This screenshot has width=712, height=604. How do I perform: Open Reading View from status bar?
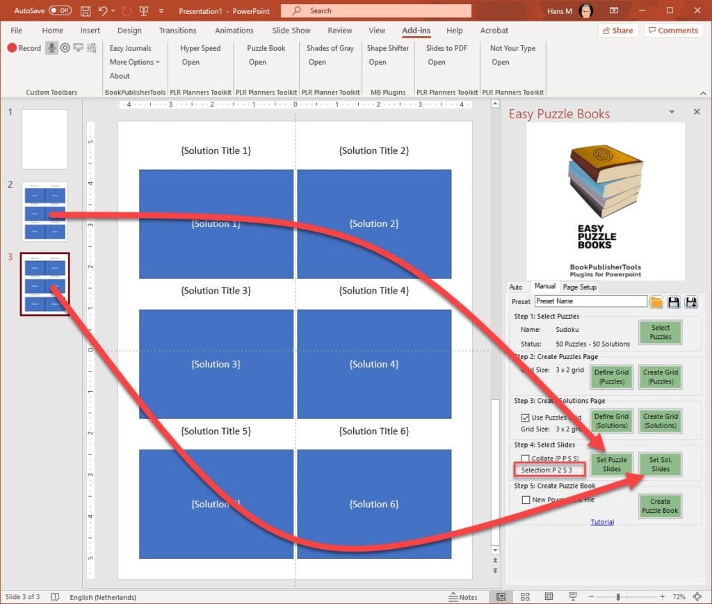[547, 596]
